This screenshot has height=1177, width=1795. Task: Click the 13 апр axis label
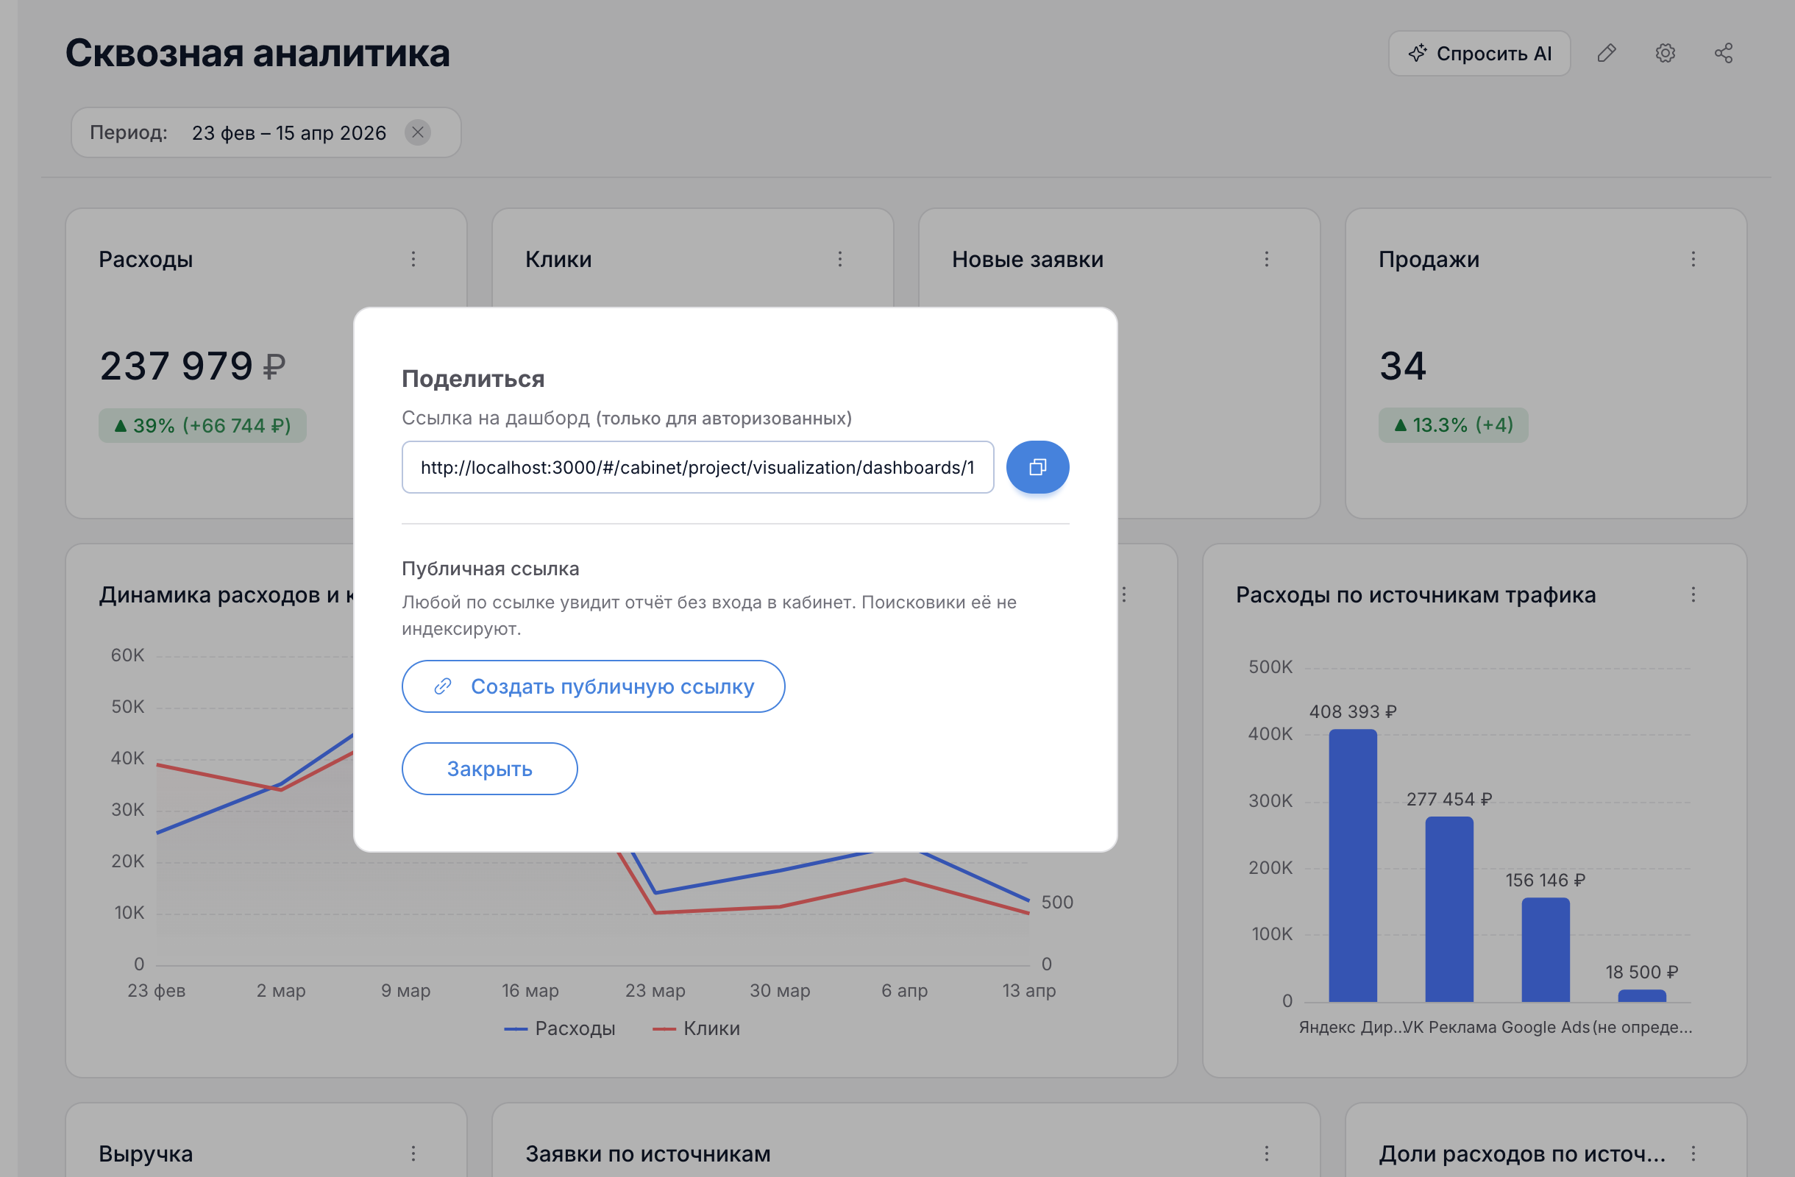click(x=1028, y=991)
